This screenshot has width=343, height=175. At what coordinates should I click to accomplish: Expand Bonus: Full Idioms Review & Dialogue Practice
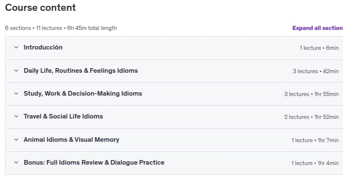[x=94, y=163]
